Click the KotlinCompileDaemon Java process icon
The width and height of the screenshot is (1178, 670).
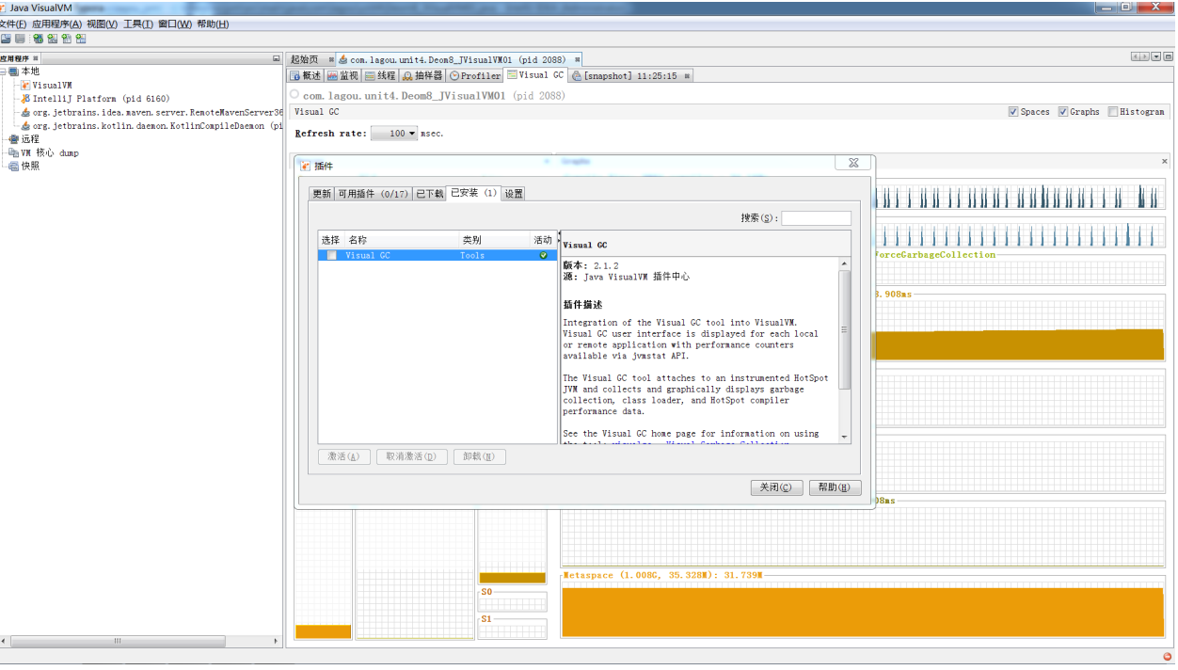tap(26, 125)
